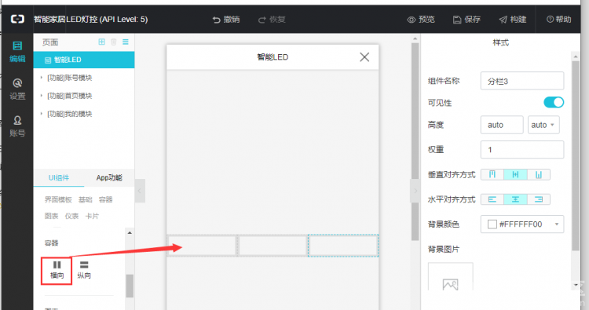Switch to the UI组件 tab

tap(59, 178)
